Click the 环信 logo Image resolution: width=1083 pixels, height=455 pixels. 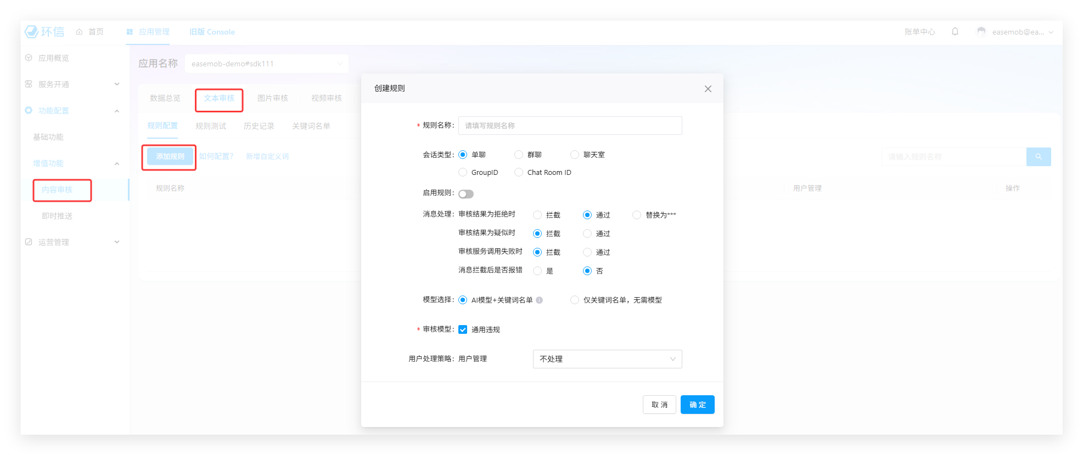pos(44,32)
